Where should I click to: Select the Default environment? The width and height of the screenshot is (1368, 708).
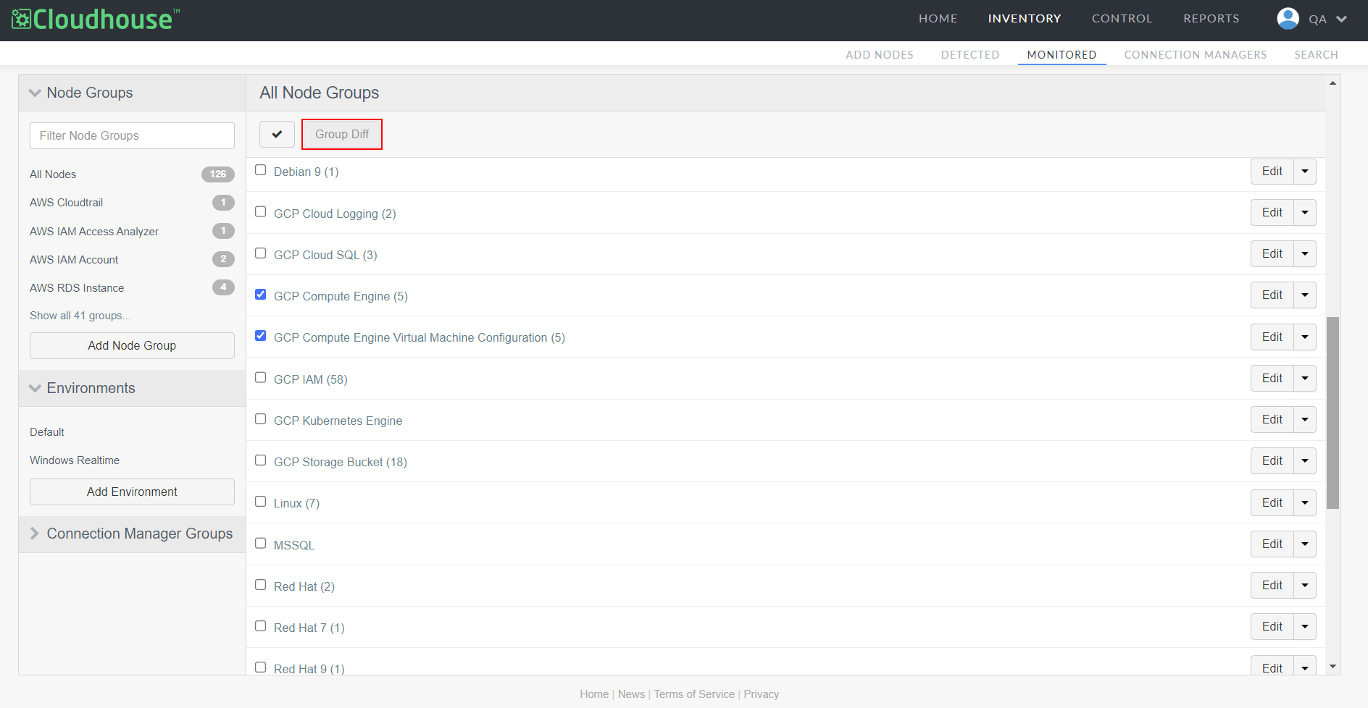pos(47,432)
